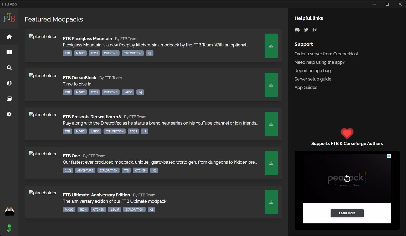Open the FTB home screen
Image resolution: width=406 pixels, height=236 pixels.
tap(9, 37)
